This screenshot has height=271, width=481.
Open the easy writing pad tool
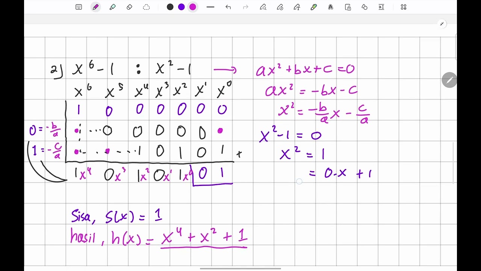381,7
